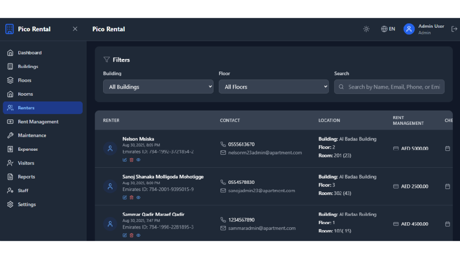Open the EN language selector
The image size is (460, 259).
pos(388,29)
